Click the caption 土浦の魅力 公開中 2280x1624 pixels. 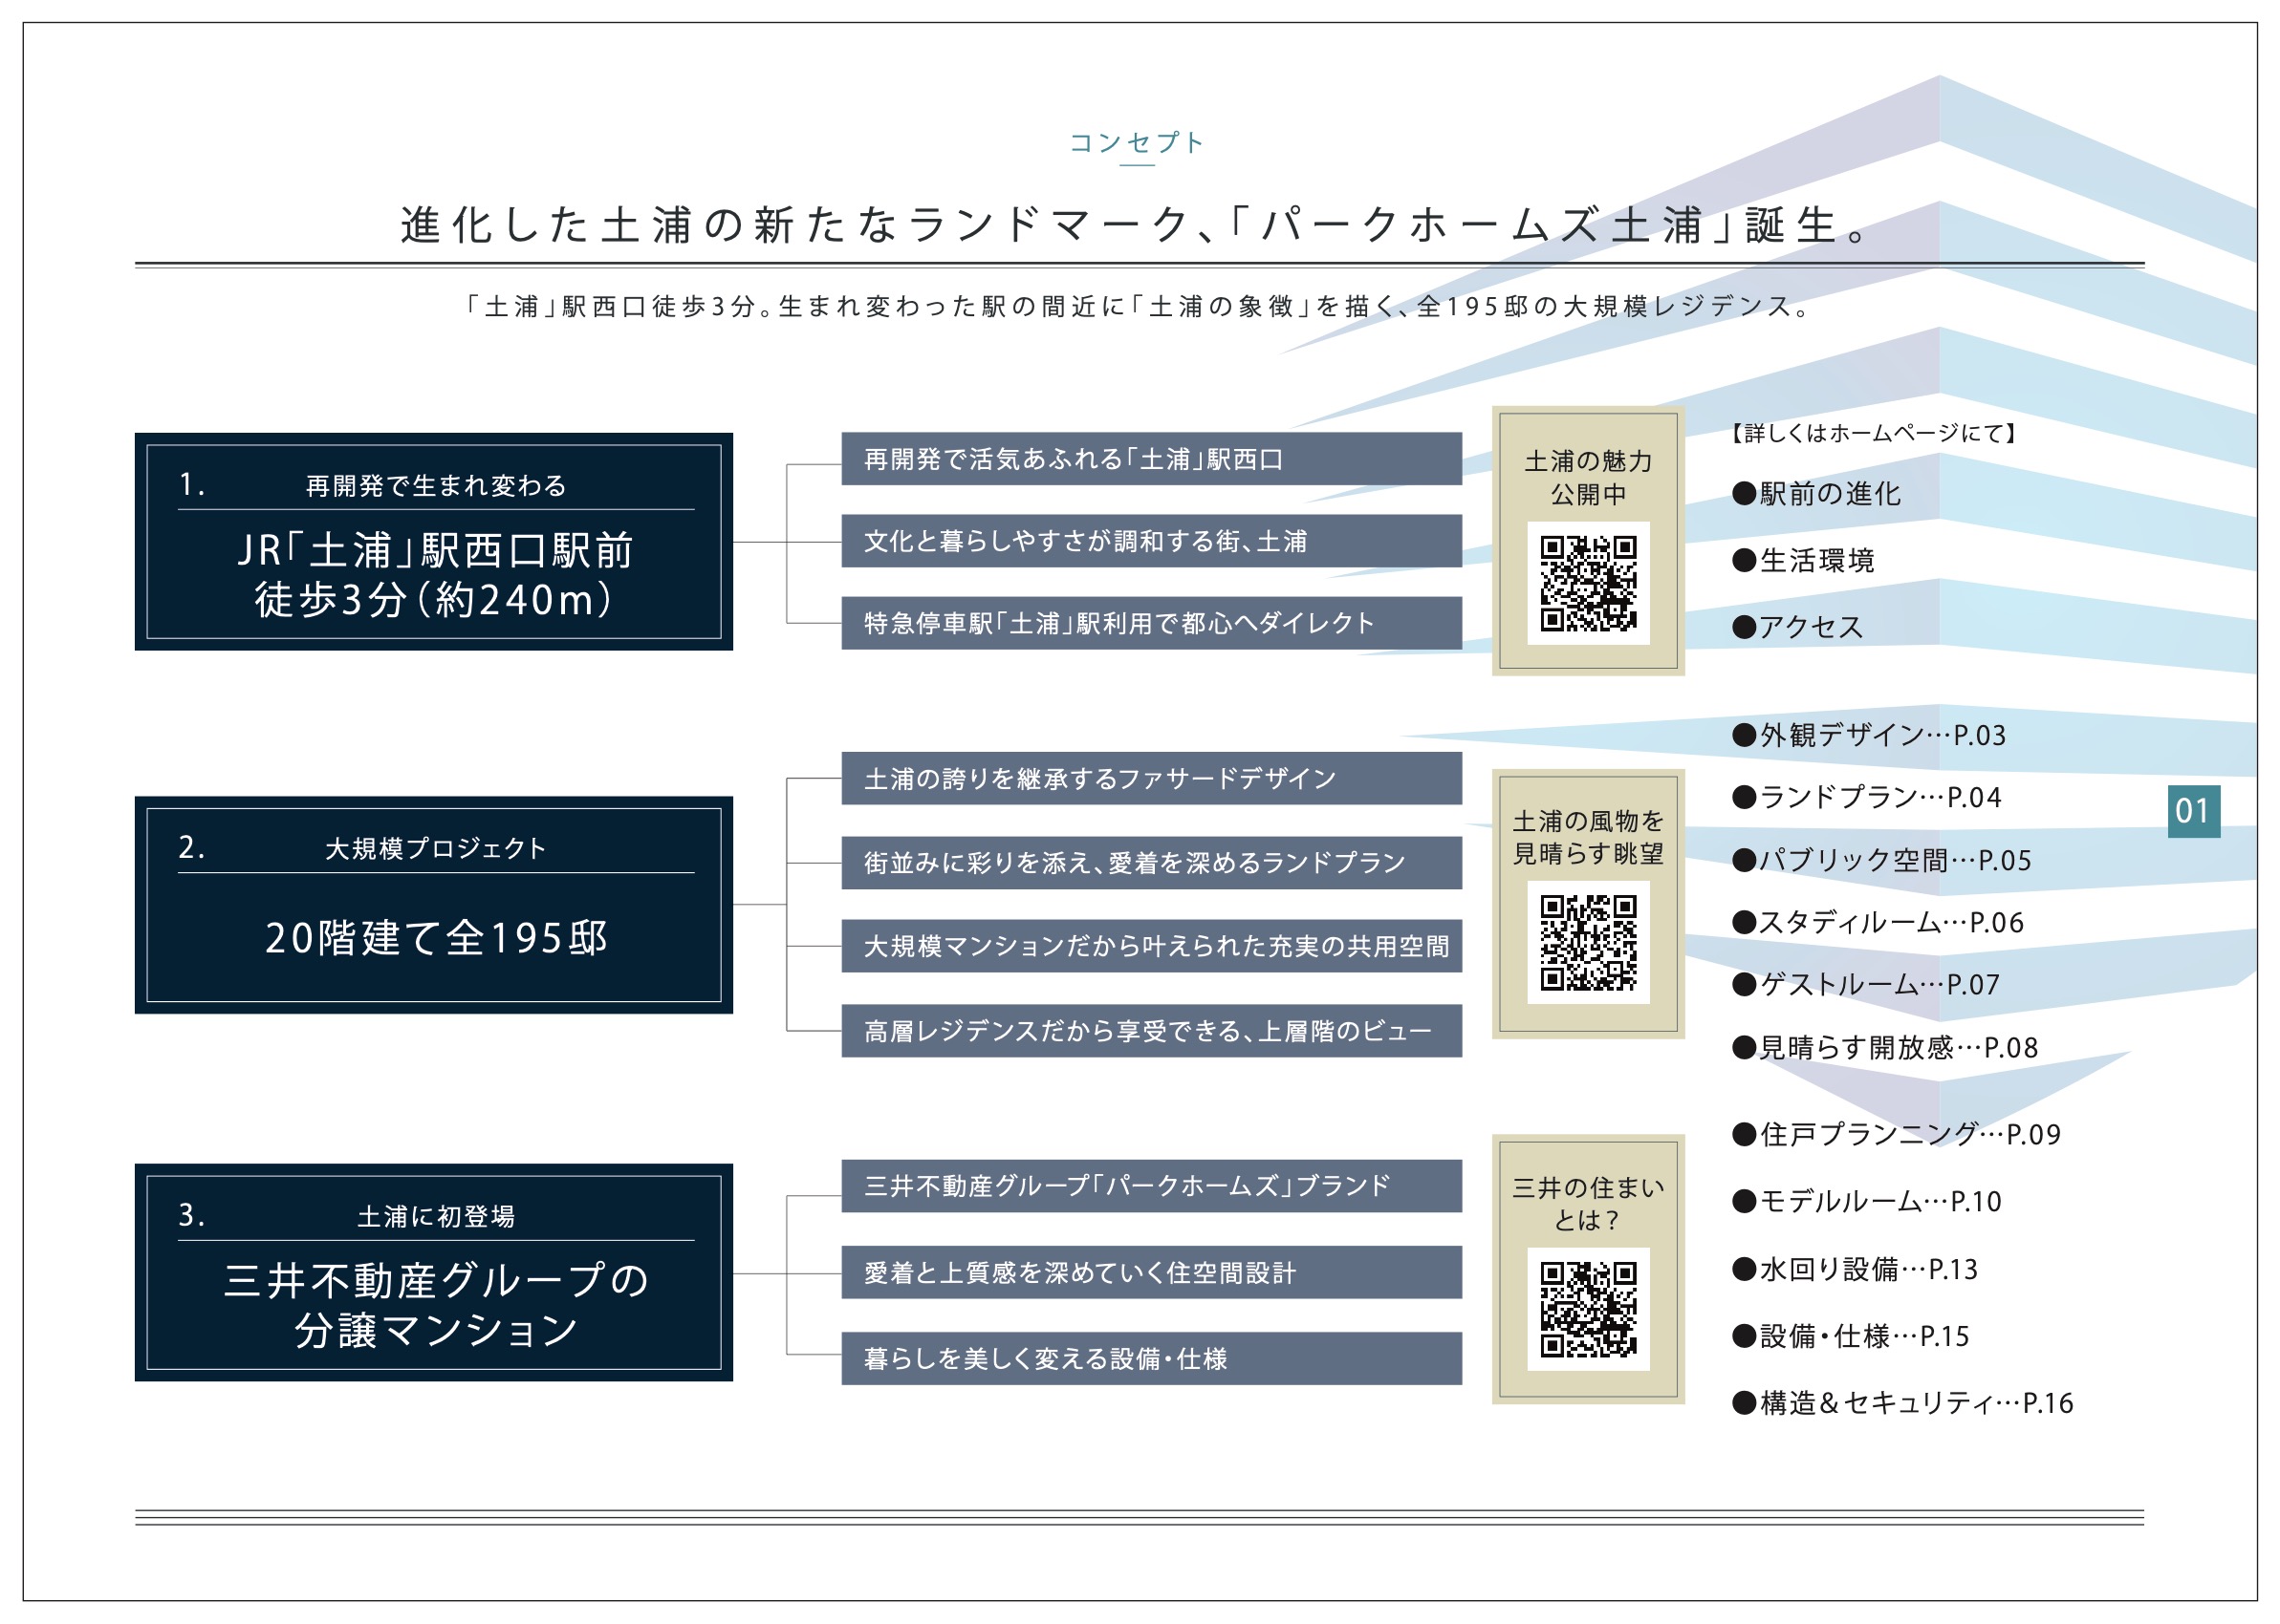(1588, 477)
